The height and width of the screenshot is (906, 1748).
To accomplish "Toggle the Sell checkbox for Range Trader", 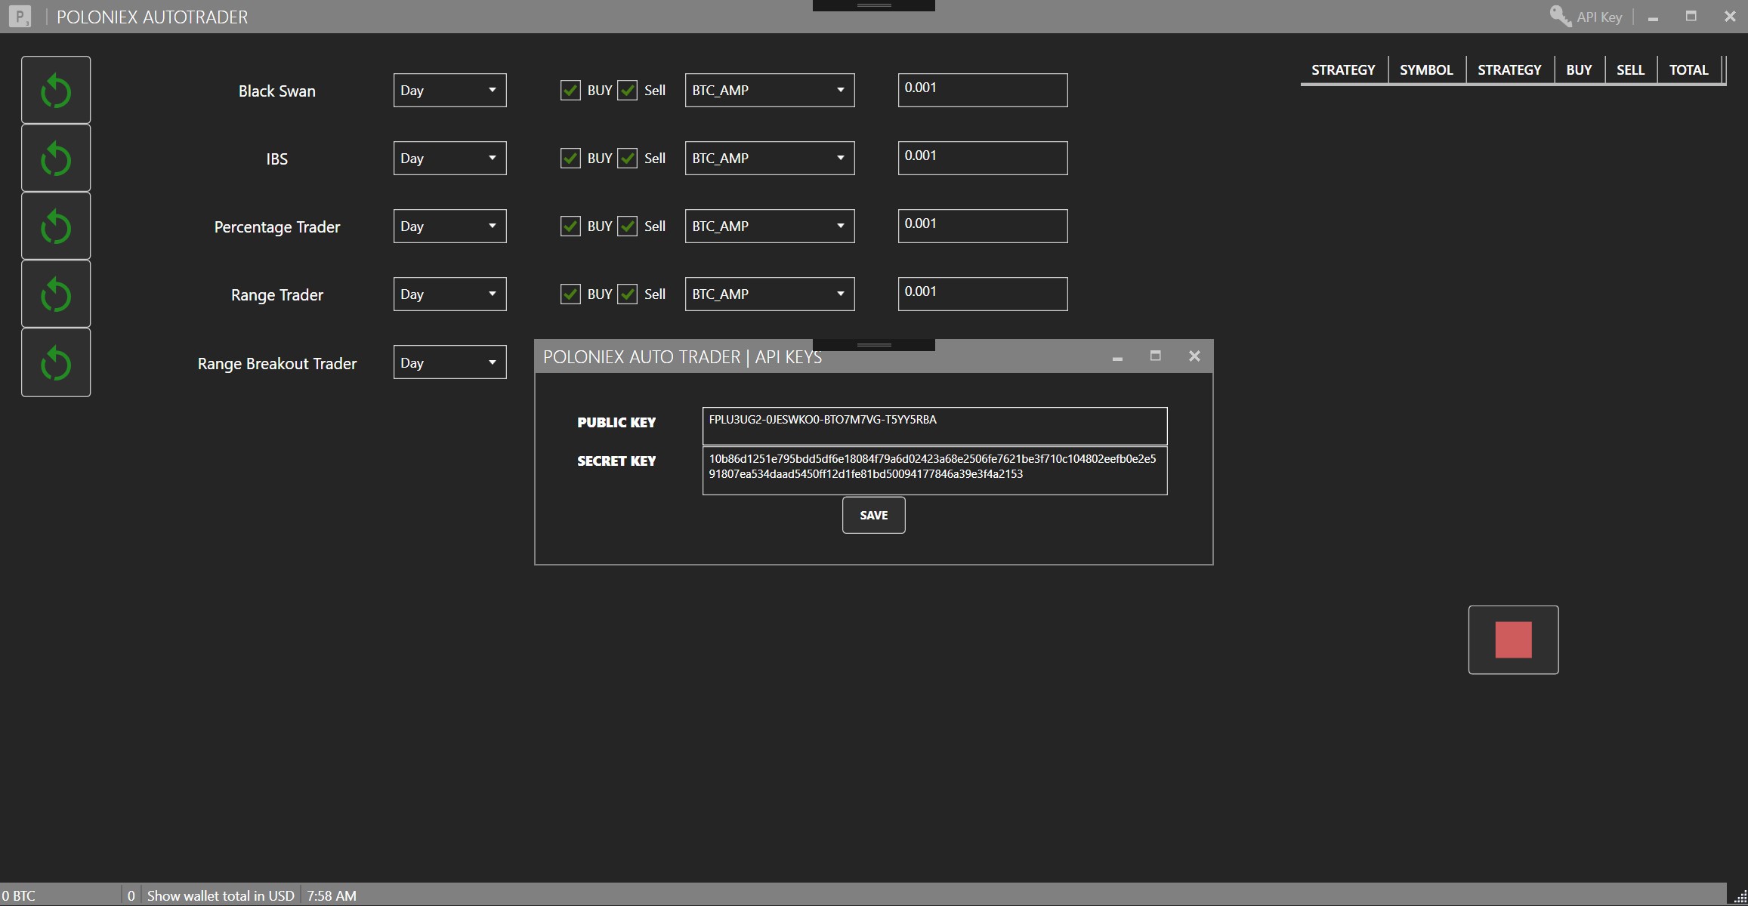I will point(627,294).
